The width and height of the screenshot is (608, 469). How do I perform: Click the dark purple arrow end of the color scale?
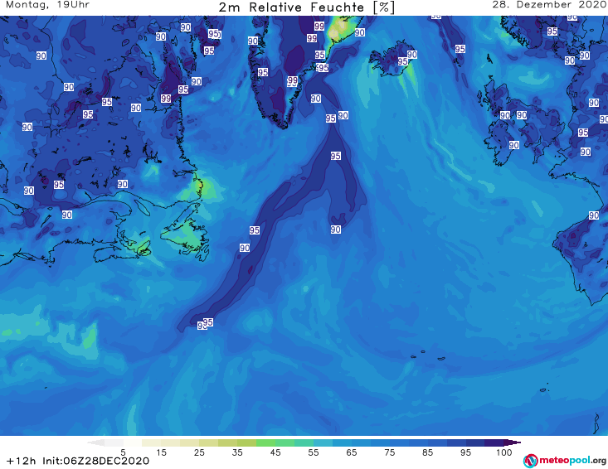click(513, 442)
